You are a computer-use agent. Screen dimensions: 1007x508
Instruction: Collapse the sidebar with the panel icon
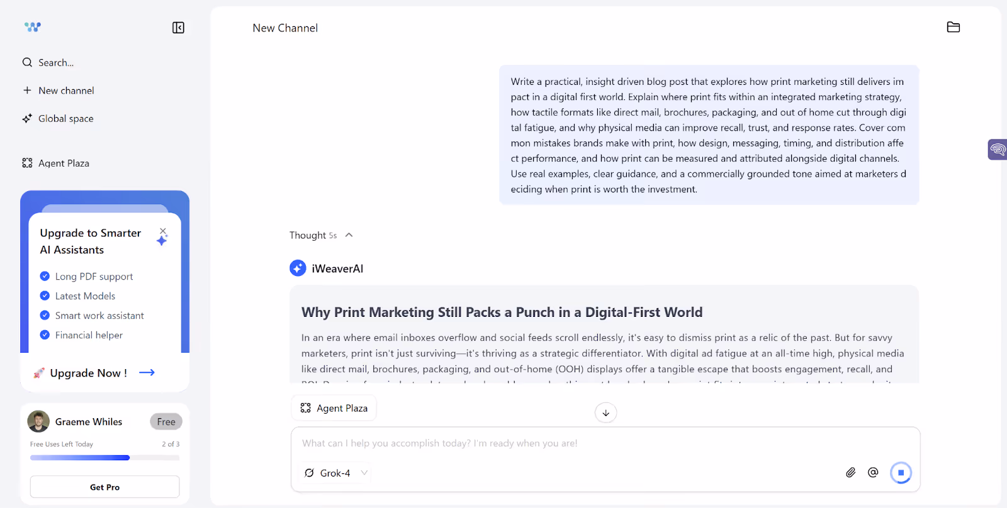(178, 28)
